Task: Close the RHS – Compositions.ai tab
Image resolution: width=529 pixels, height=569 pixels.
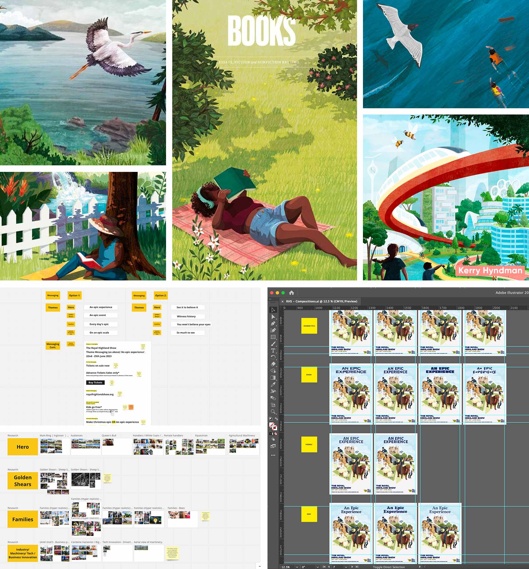Action: [282, 301]
